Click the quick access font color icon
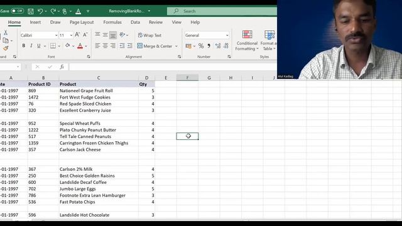Screen dimensions: 402x226 coord(79,11)
